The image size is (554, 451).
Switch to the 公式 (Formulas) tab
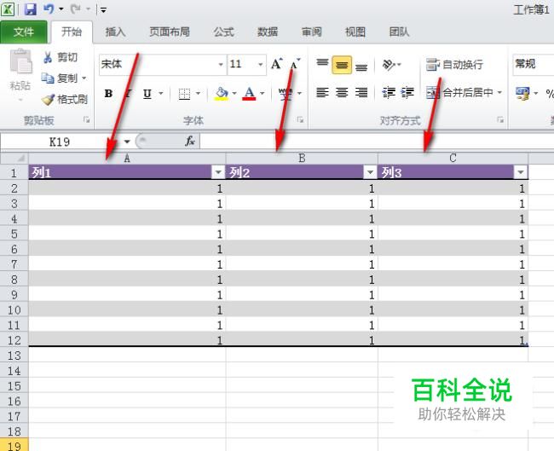223,32
